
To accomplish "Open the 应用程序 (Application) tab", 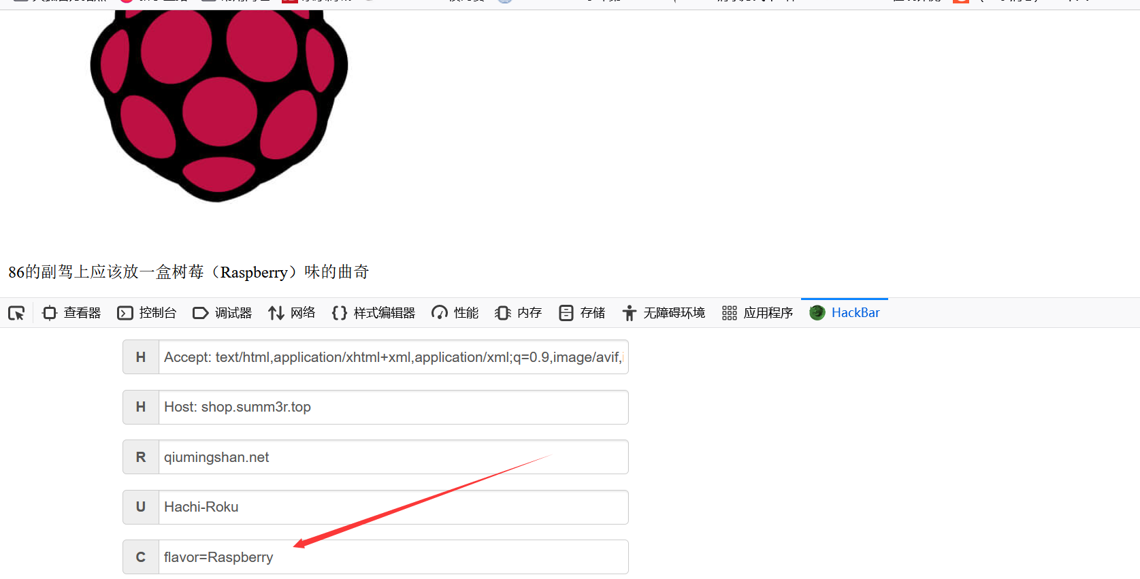I will point(758,313).
